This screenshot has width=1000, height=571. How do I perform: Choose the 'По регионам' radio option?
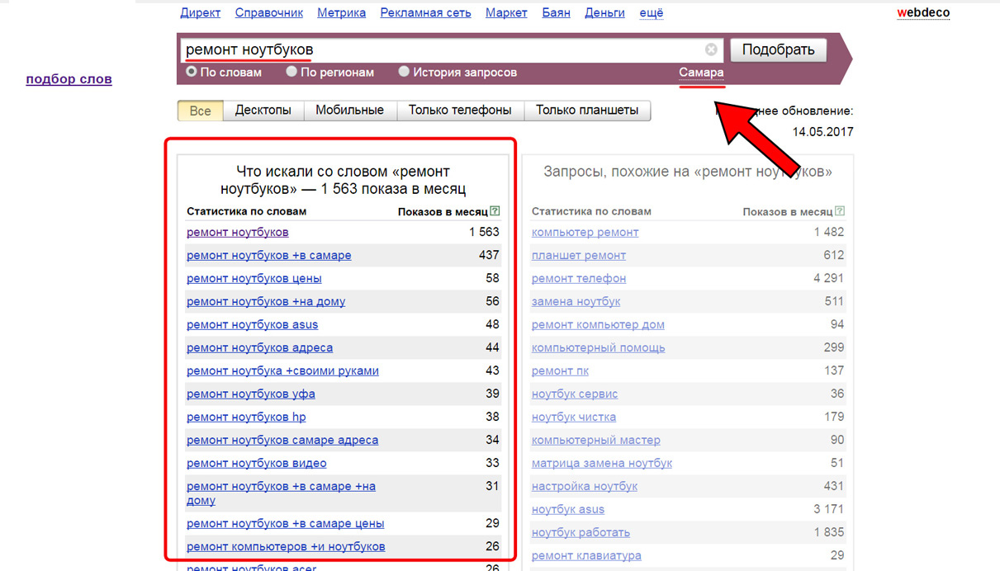coord(291,72)
